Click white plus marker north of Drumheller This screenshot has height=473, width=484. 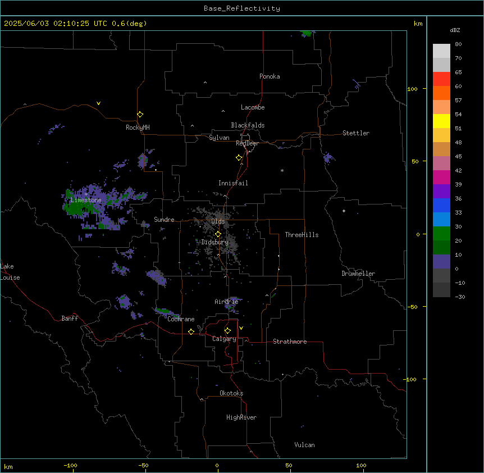344,211
